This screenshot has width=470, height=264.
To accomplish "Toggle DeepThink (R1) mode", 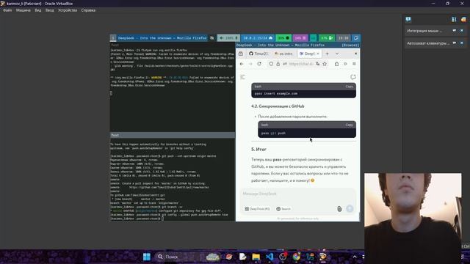I will 257,209.
